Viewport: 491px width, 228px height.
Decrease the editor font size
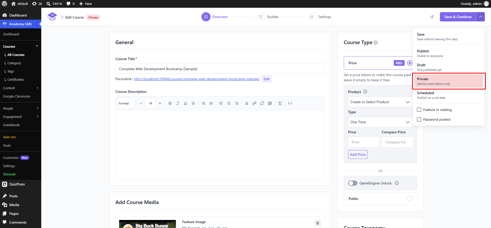141,103
